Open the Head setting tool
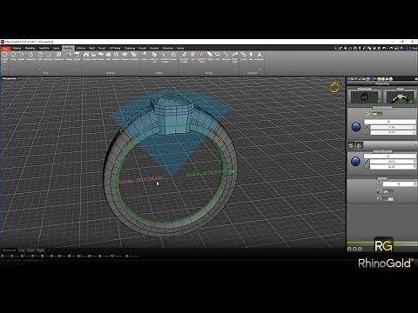This screenshot has width=418, height=313. click(x=93, y=56)
